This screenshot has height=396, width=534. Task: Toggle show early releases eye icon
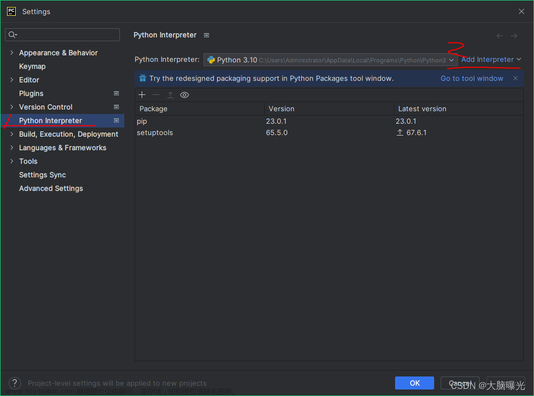[185, 95]
